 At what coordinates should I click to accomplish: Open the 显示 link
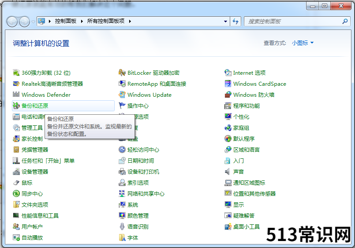click(239, 204)
